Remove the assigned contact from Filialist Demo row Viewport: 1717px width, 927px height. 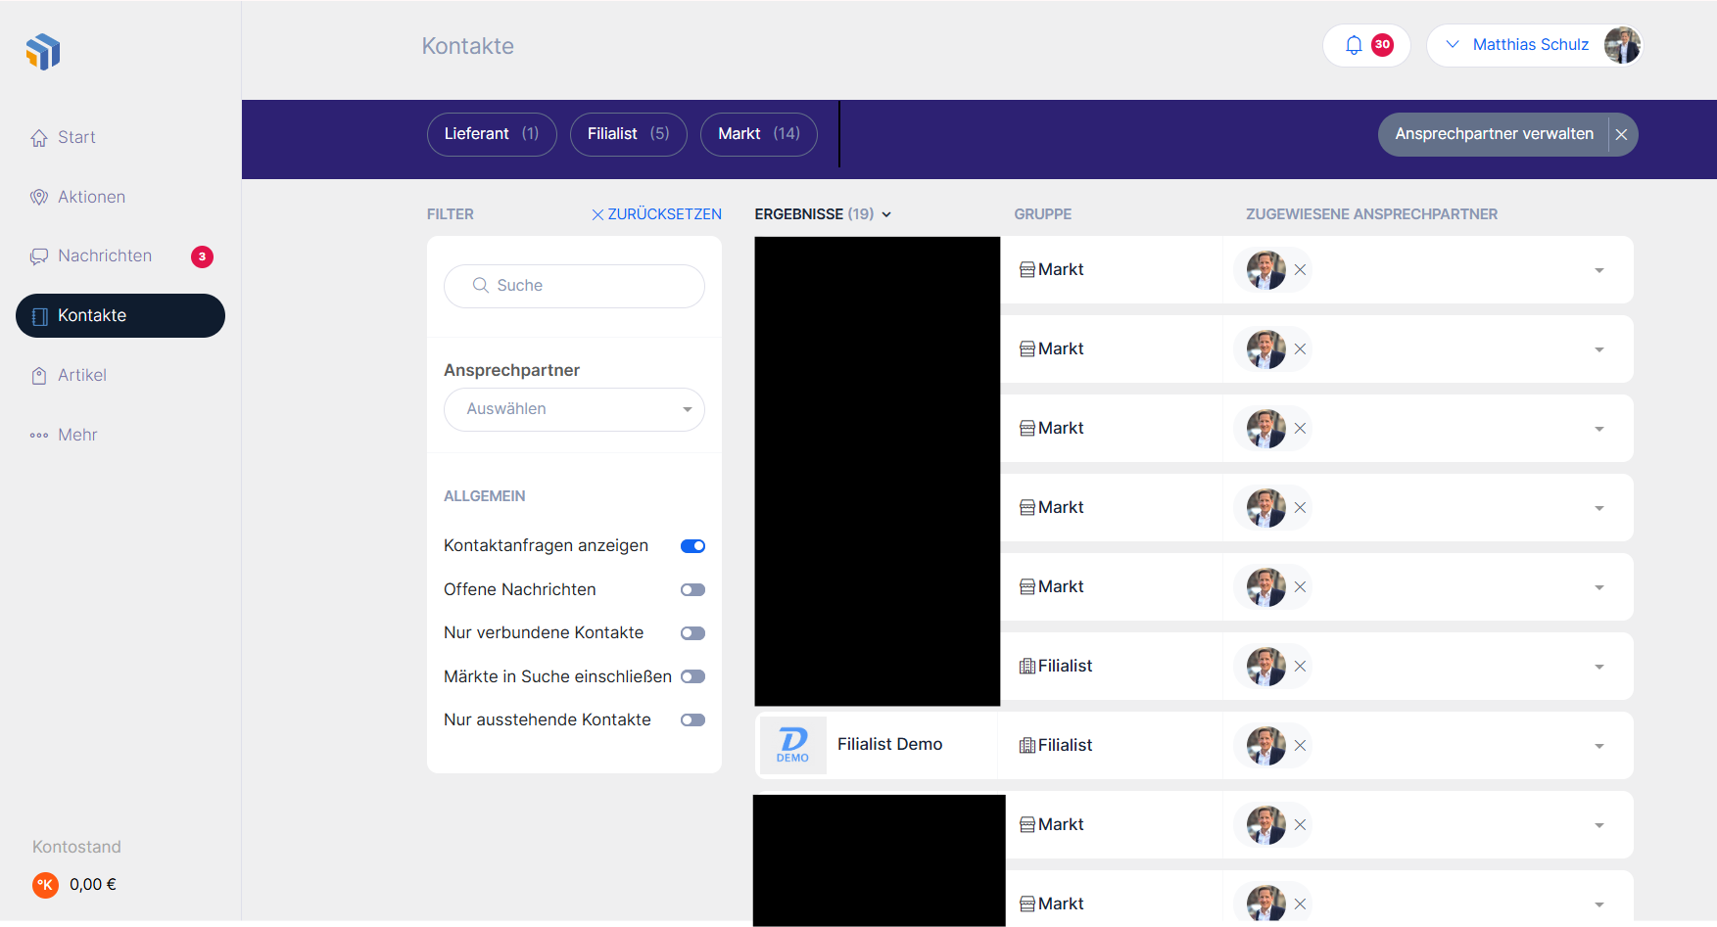pyautogui.click(x=1300, y=746)
